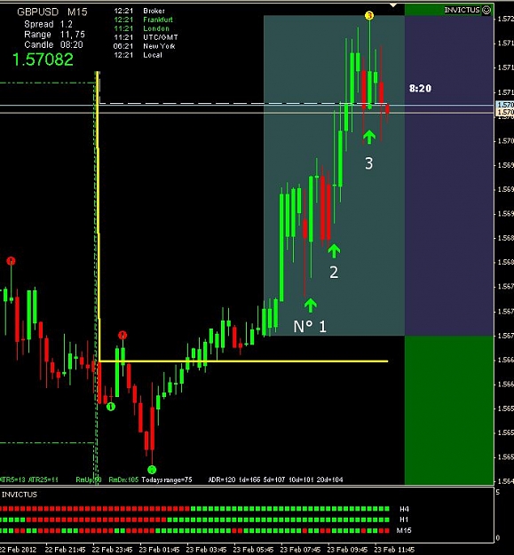The image size is (514, 555).
Task: Click the M15 timeframe label beside GBPUSD
Action: [77, 12]
